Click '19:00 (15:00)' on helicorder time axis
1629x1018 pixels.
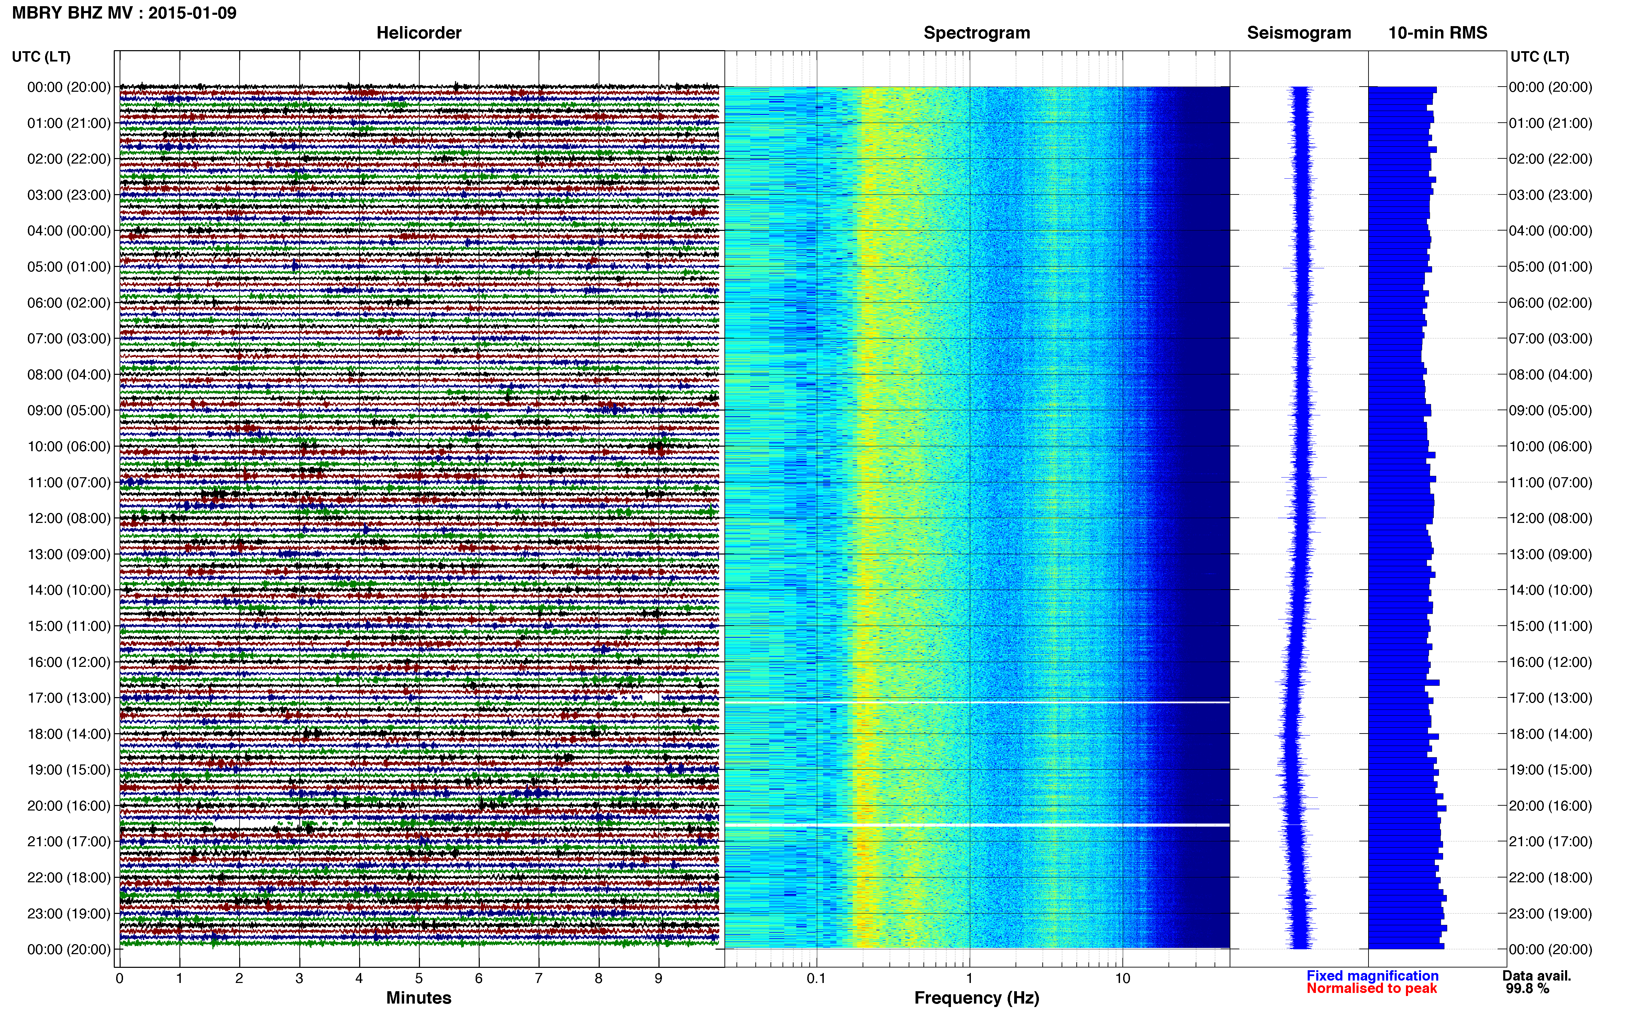pyautogui.click(x=69, y=770)
